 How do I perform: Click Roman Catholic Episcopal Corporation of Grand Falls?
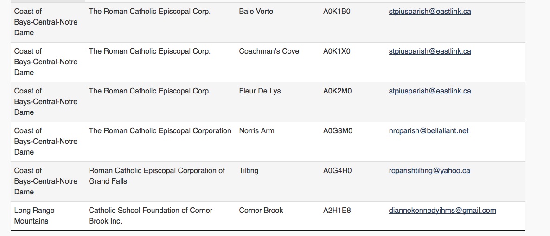point(156,176)
